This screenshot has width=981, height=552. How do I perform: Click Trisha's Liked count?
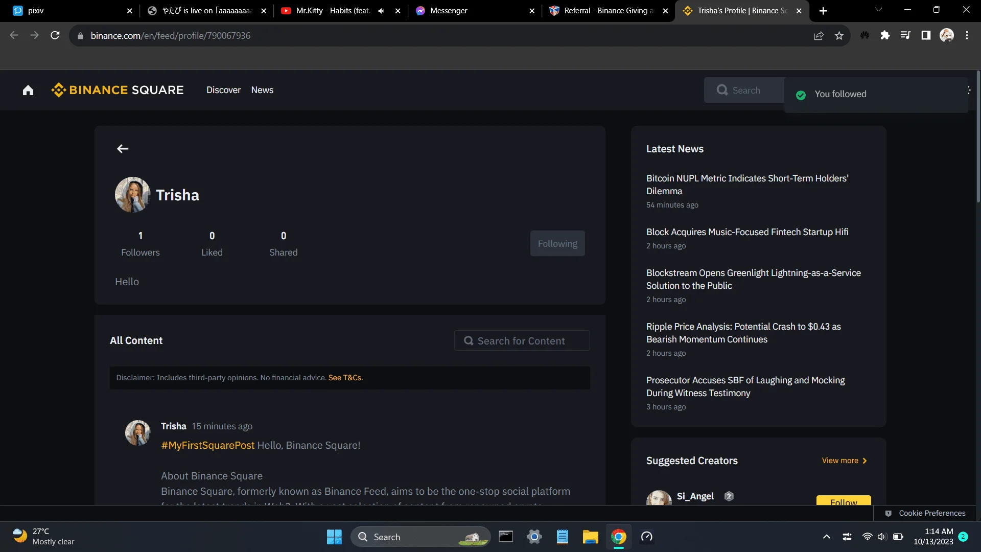[x=212, y=243]
